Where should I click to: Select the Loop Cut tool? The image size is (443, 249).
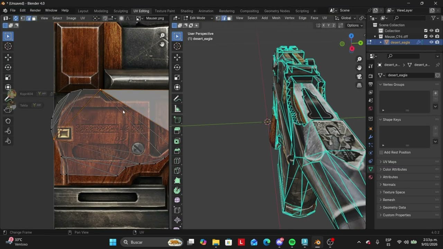[177, 161]
